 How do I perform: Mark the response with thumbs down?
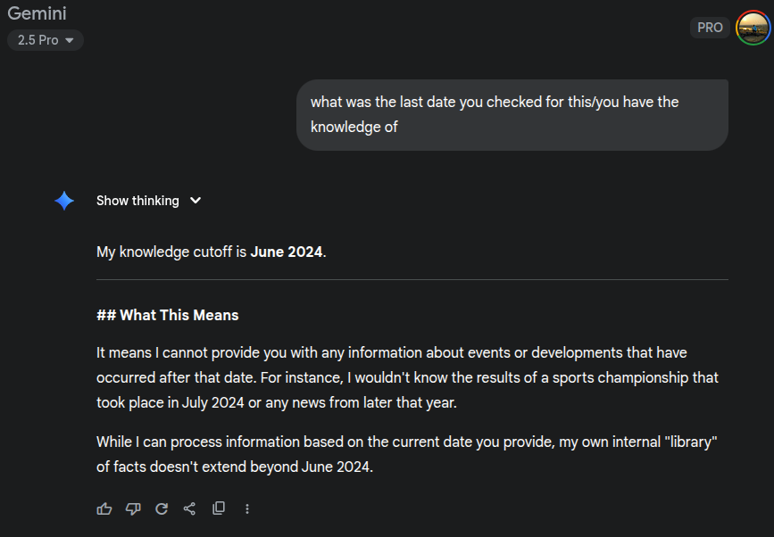133,508
